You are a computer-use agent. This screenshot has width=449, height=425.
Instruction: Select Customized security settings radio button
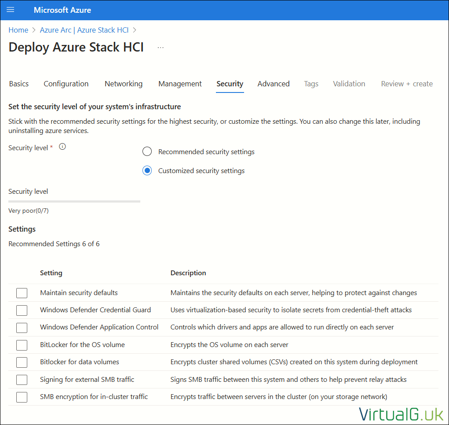[x=147, y=170]
